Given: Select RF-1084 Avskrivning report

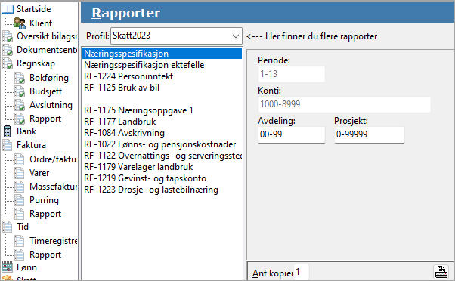Looking at the screenshot, I should [x=162, y=133].
